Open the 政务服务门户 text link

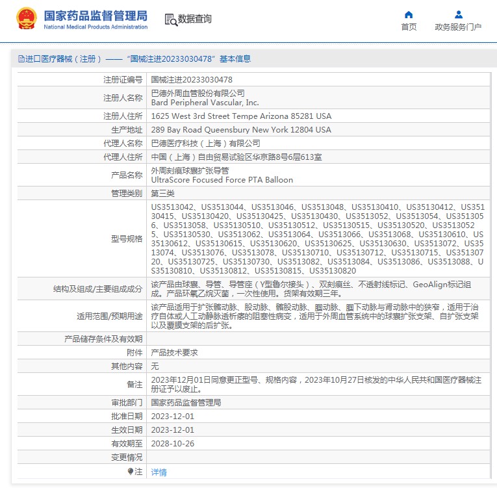(x=458, y=27)
